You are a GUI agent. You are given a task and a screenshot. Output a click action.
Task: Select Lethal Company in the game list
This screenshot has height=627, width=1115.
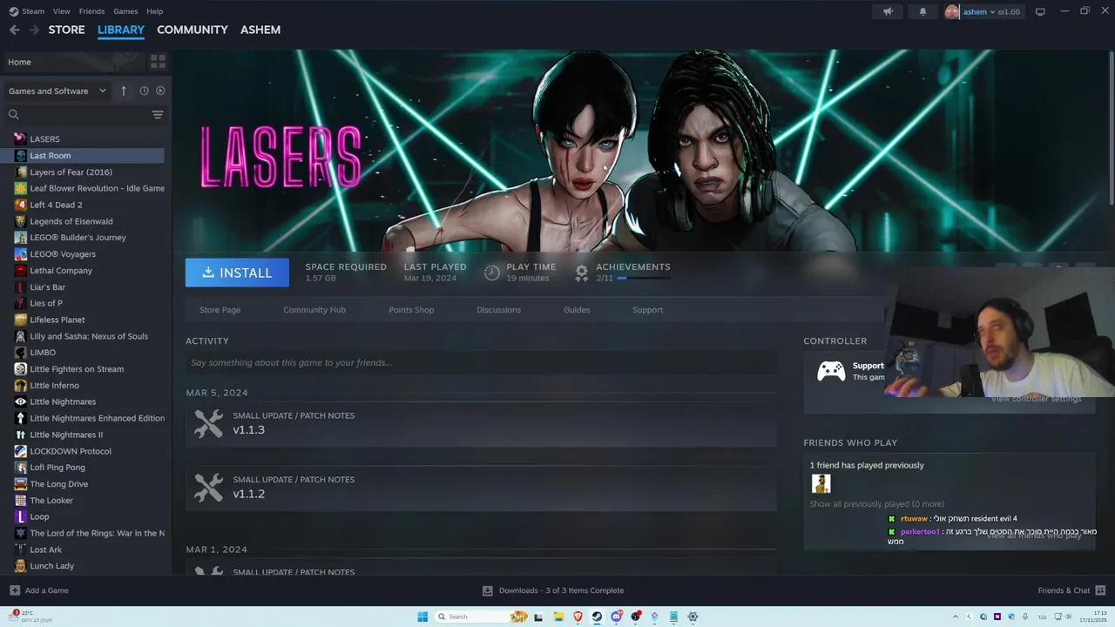[61, 271]
